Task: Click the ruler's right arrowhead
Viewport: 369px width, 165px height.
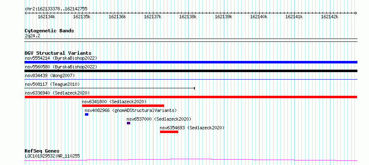Action: click(x=356, y=13)
